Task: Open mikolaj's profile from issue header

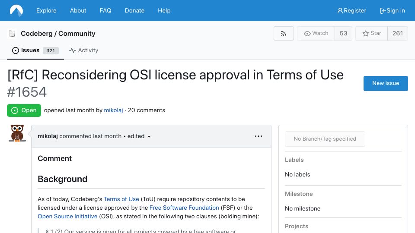Action: click(x=113, y=110)
